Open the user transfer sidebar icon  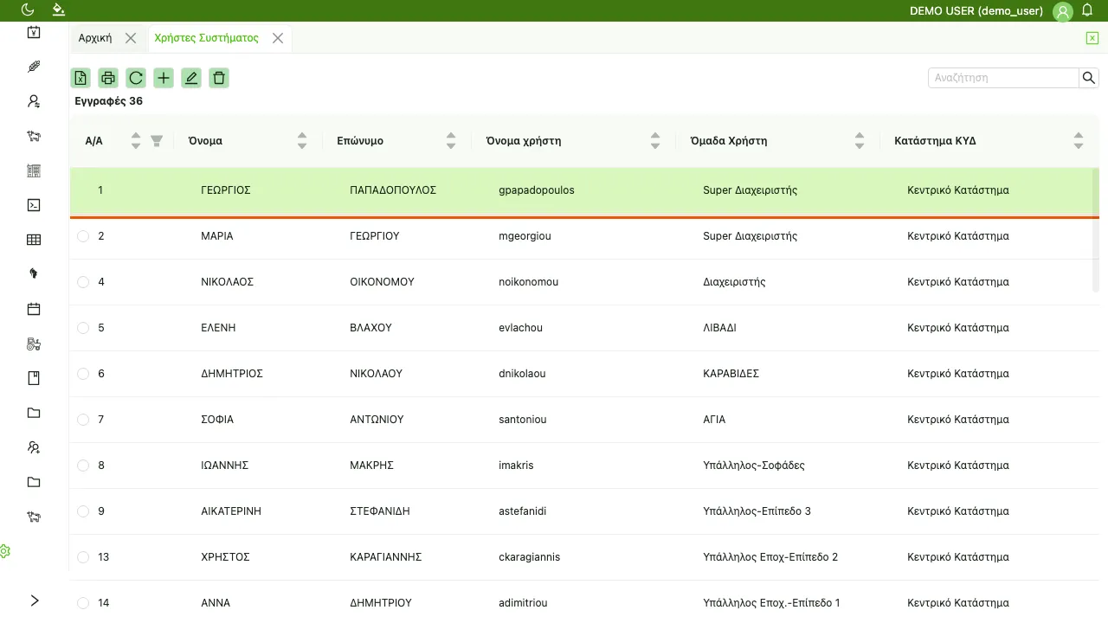[x=34, y=101]
